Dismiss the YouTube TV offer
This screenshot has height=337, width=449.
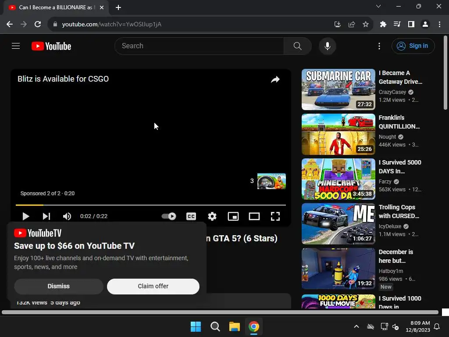[58, 286]
